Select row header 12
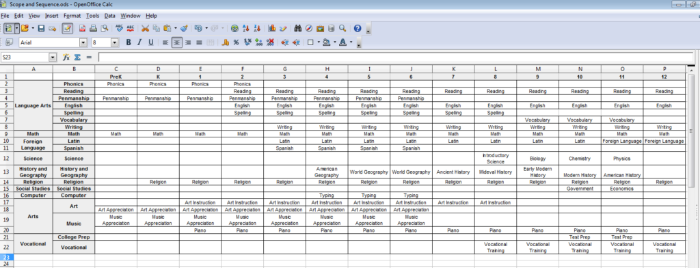The image size is (700, 268). click(x=7, y=159)
